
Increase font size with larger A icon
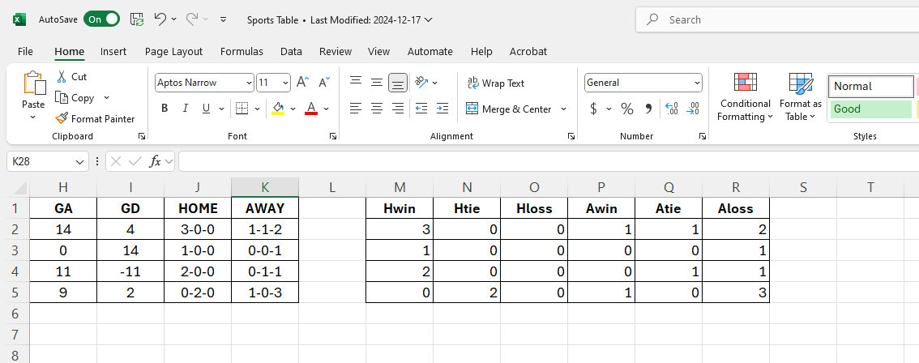point(302,83)
